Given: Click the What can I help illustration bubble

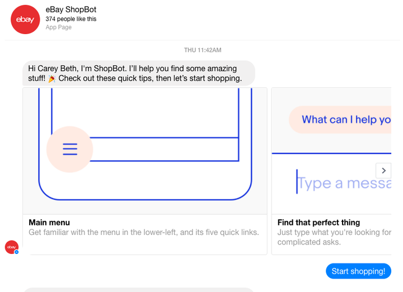Looking at the screenshot, I should (340, 120).
